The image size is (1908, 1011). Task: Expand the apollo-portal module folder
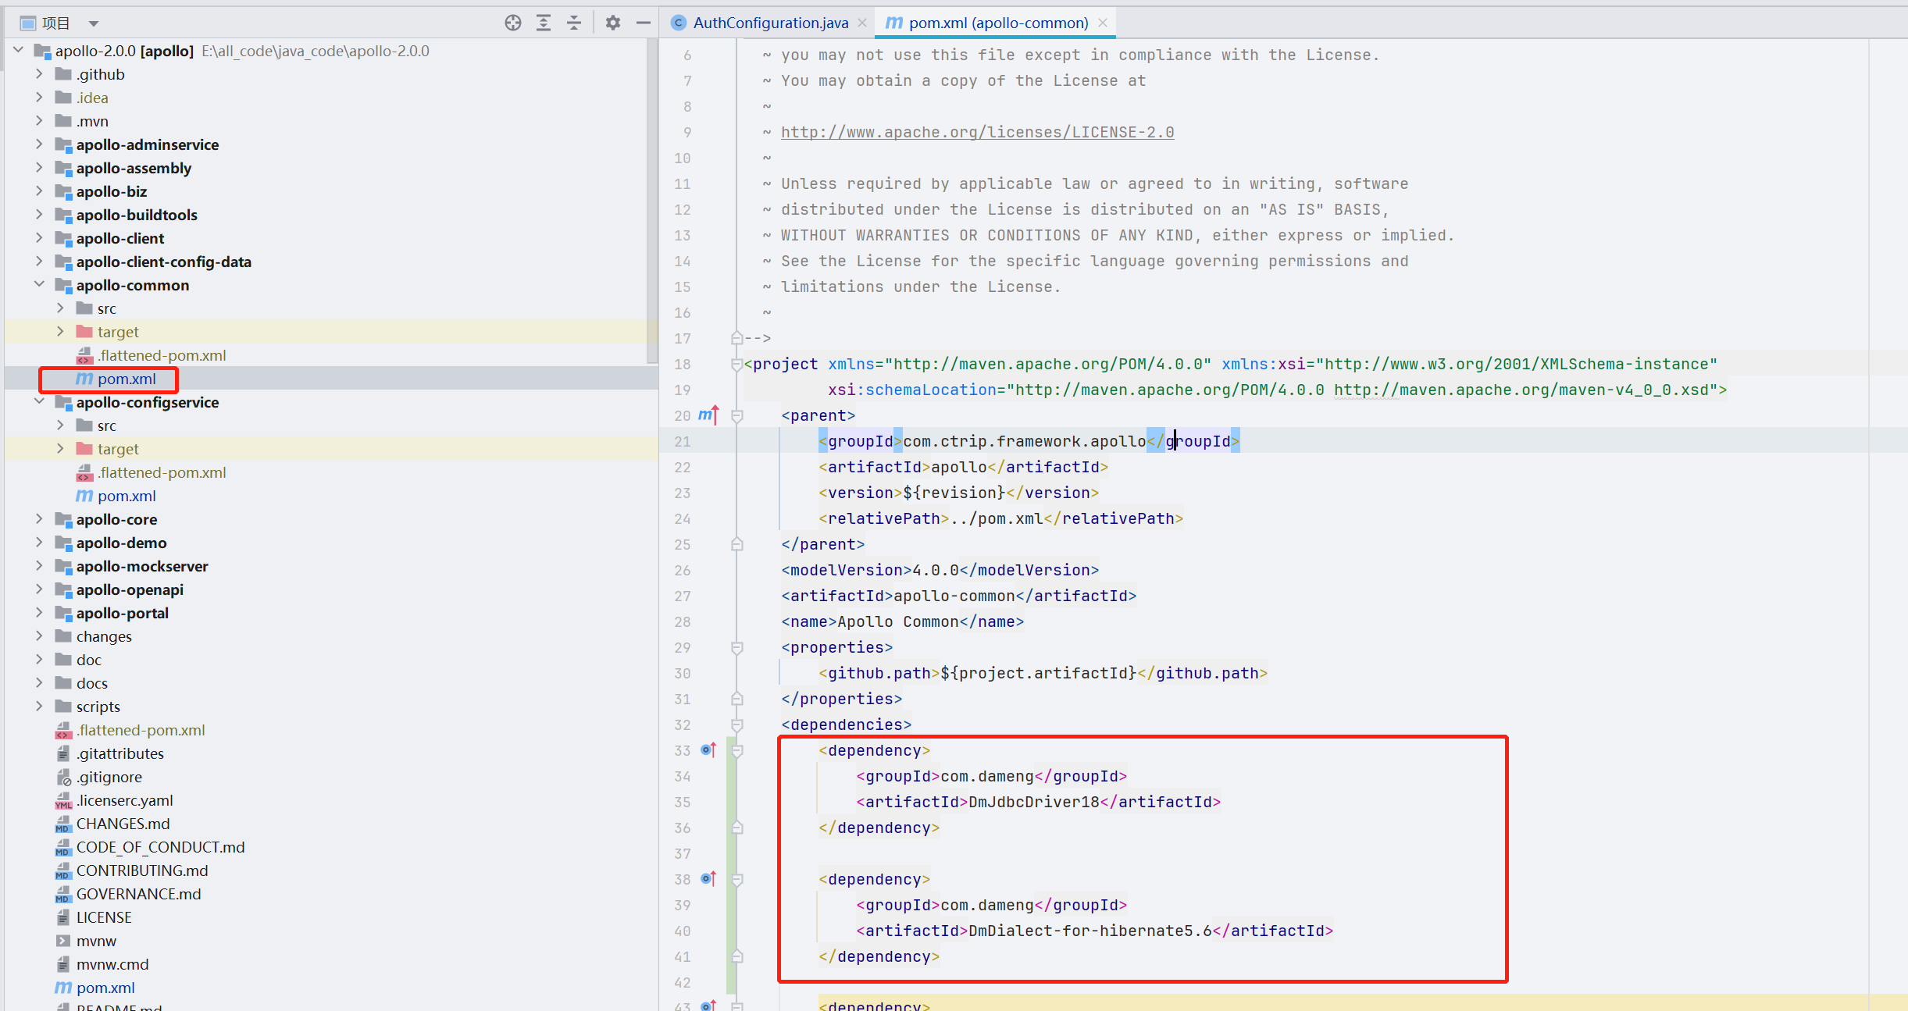(39, 613)
